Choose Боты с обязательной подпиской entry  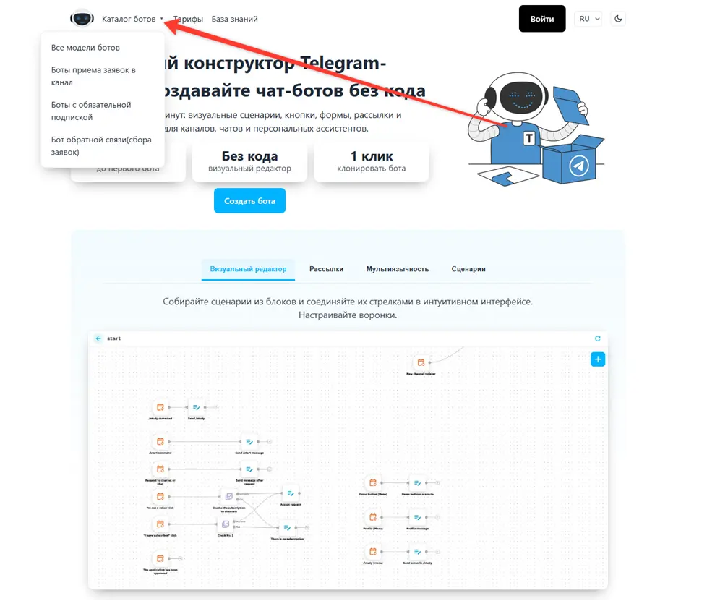tap(91, 111)
